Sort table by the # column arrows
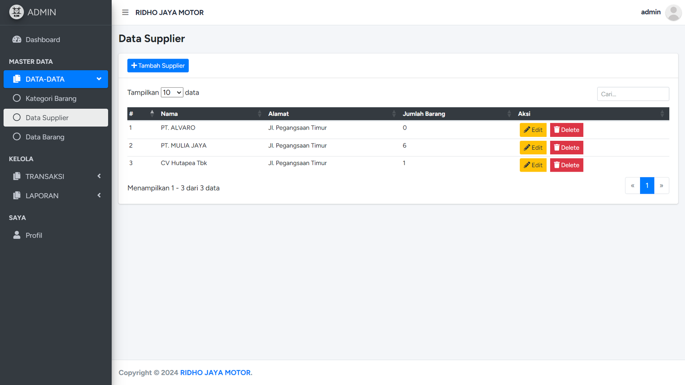 tap(152, 113)
